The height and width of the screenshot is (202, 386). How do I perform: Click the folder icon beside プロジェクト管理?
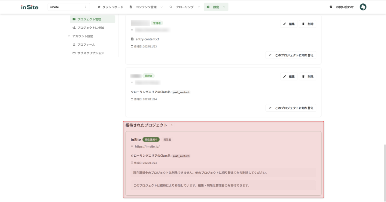coord(74,19)
